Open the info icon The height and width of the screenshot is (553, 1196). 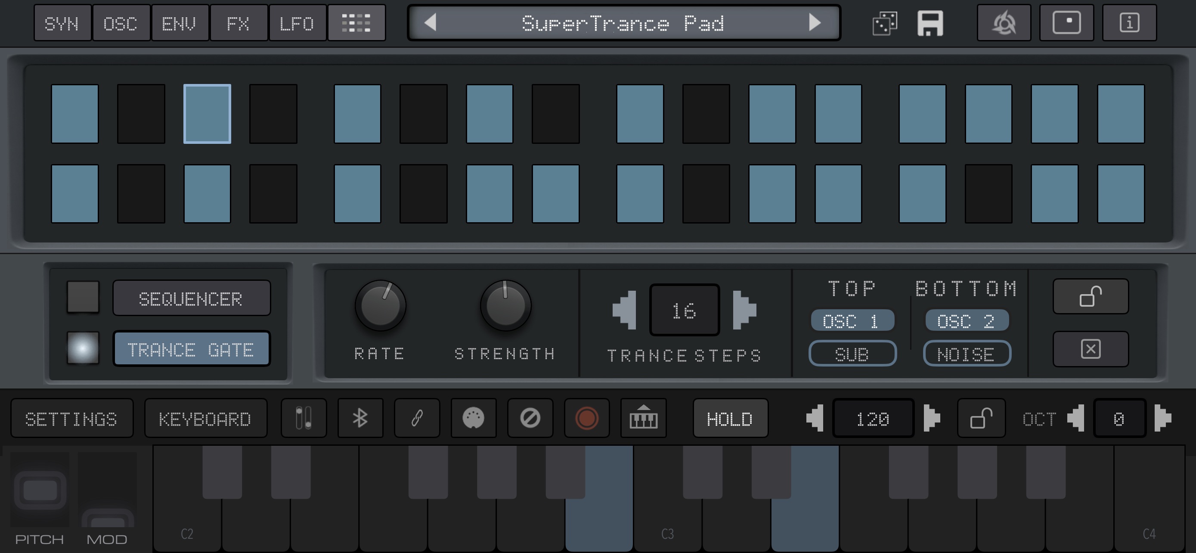1129,23
